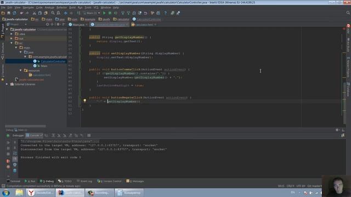Click the Stop square icon in Debug panel
Viewport: 351px width, 197px height.
(x=8, y=154)
